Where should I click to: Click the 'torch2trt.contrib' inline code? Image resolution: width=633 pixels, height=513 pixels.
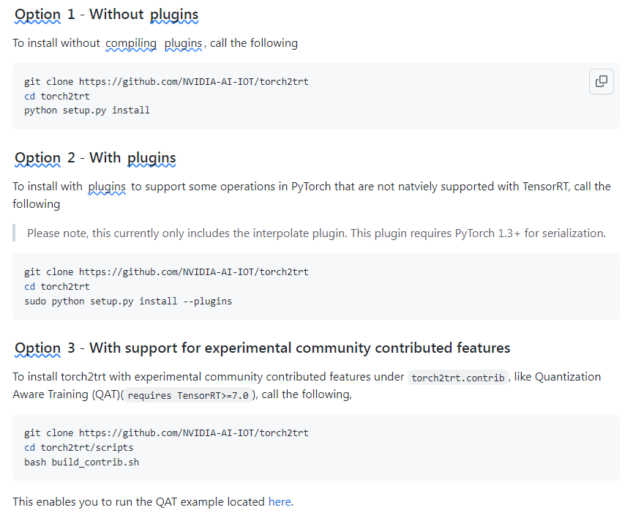[458, 378]
